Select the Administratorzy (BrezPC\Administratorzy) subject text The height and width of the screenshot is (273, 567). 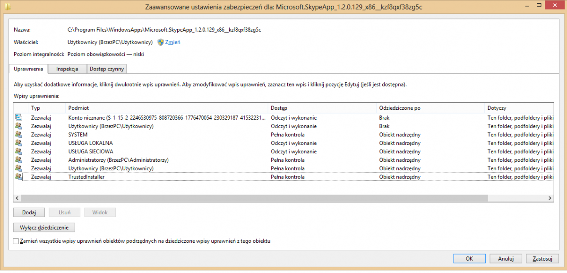[119, 160]
